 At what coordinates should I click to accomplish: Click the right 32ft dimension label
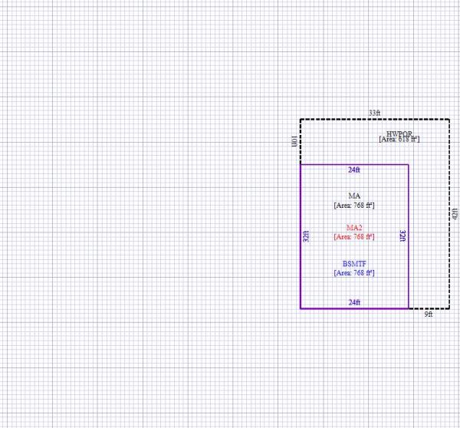(402, 236)
